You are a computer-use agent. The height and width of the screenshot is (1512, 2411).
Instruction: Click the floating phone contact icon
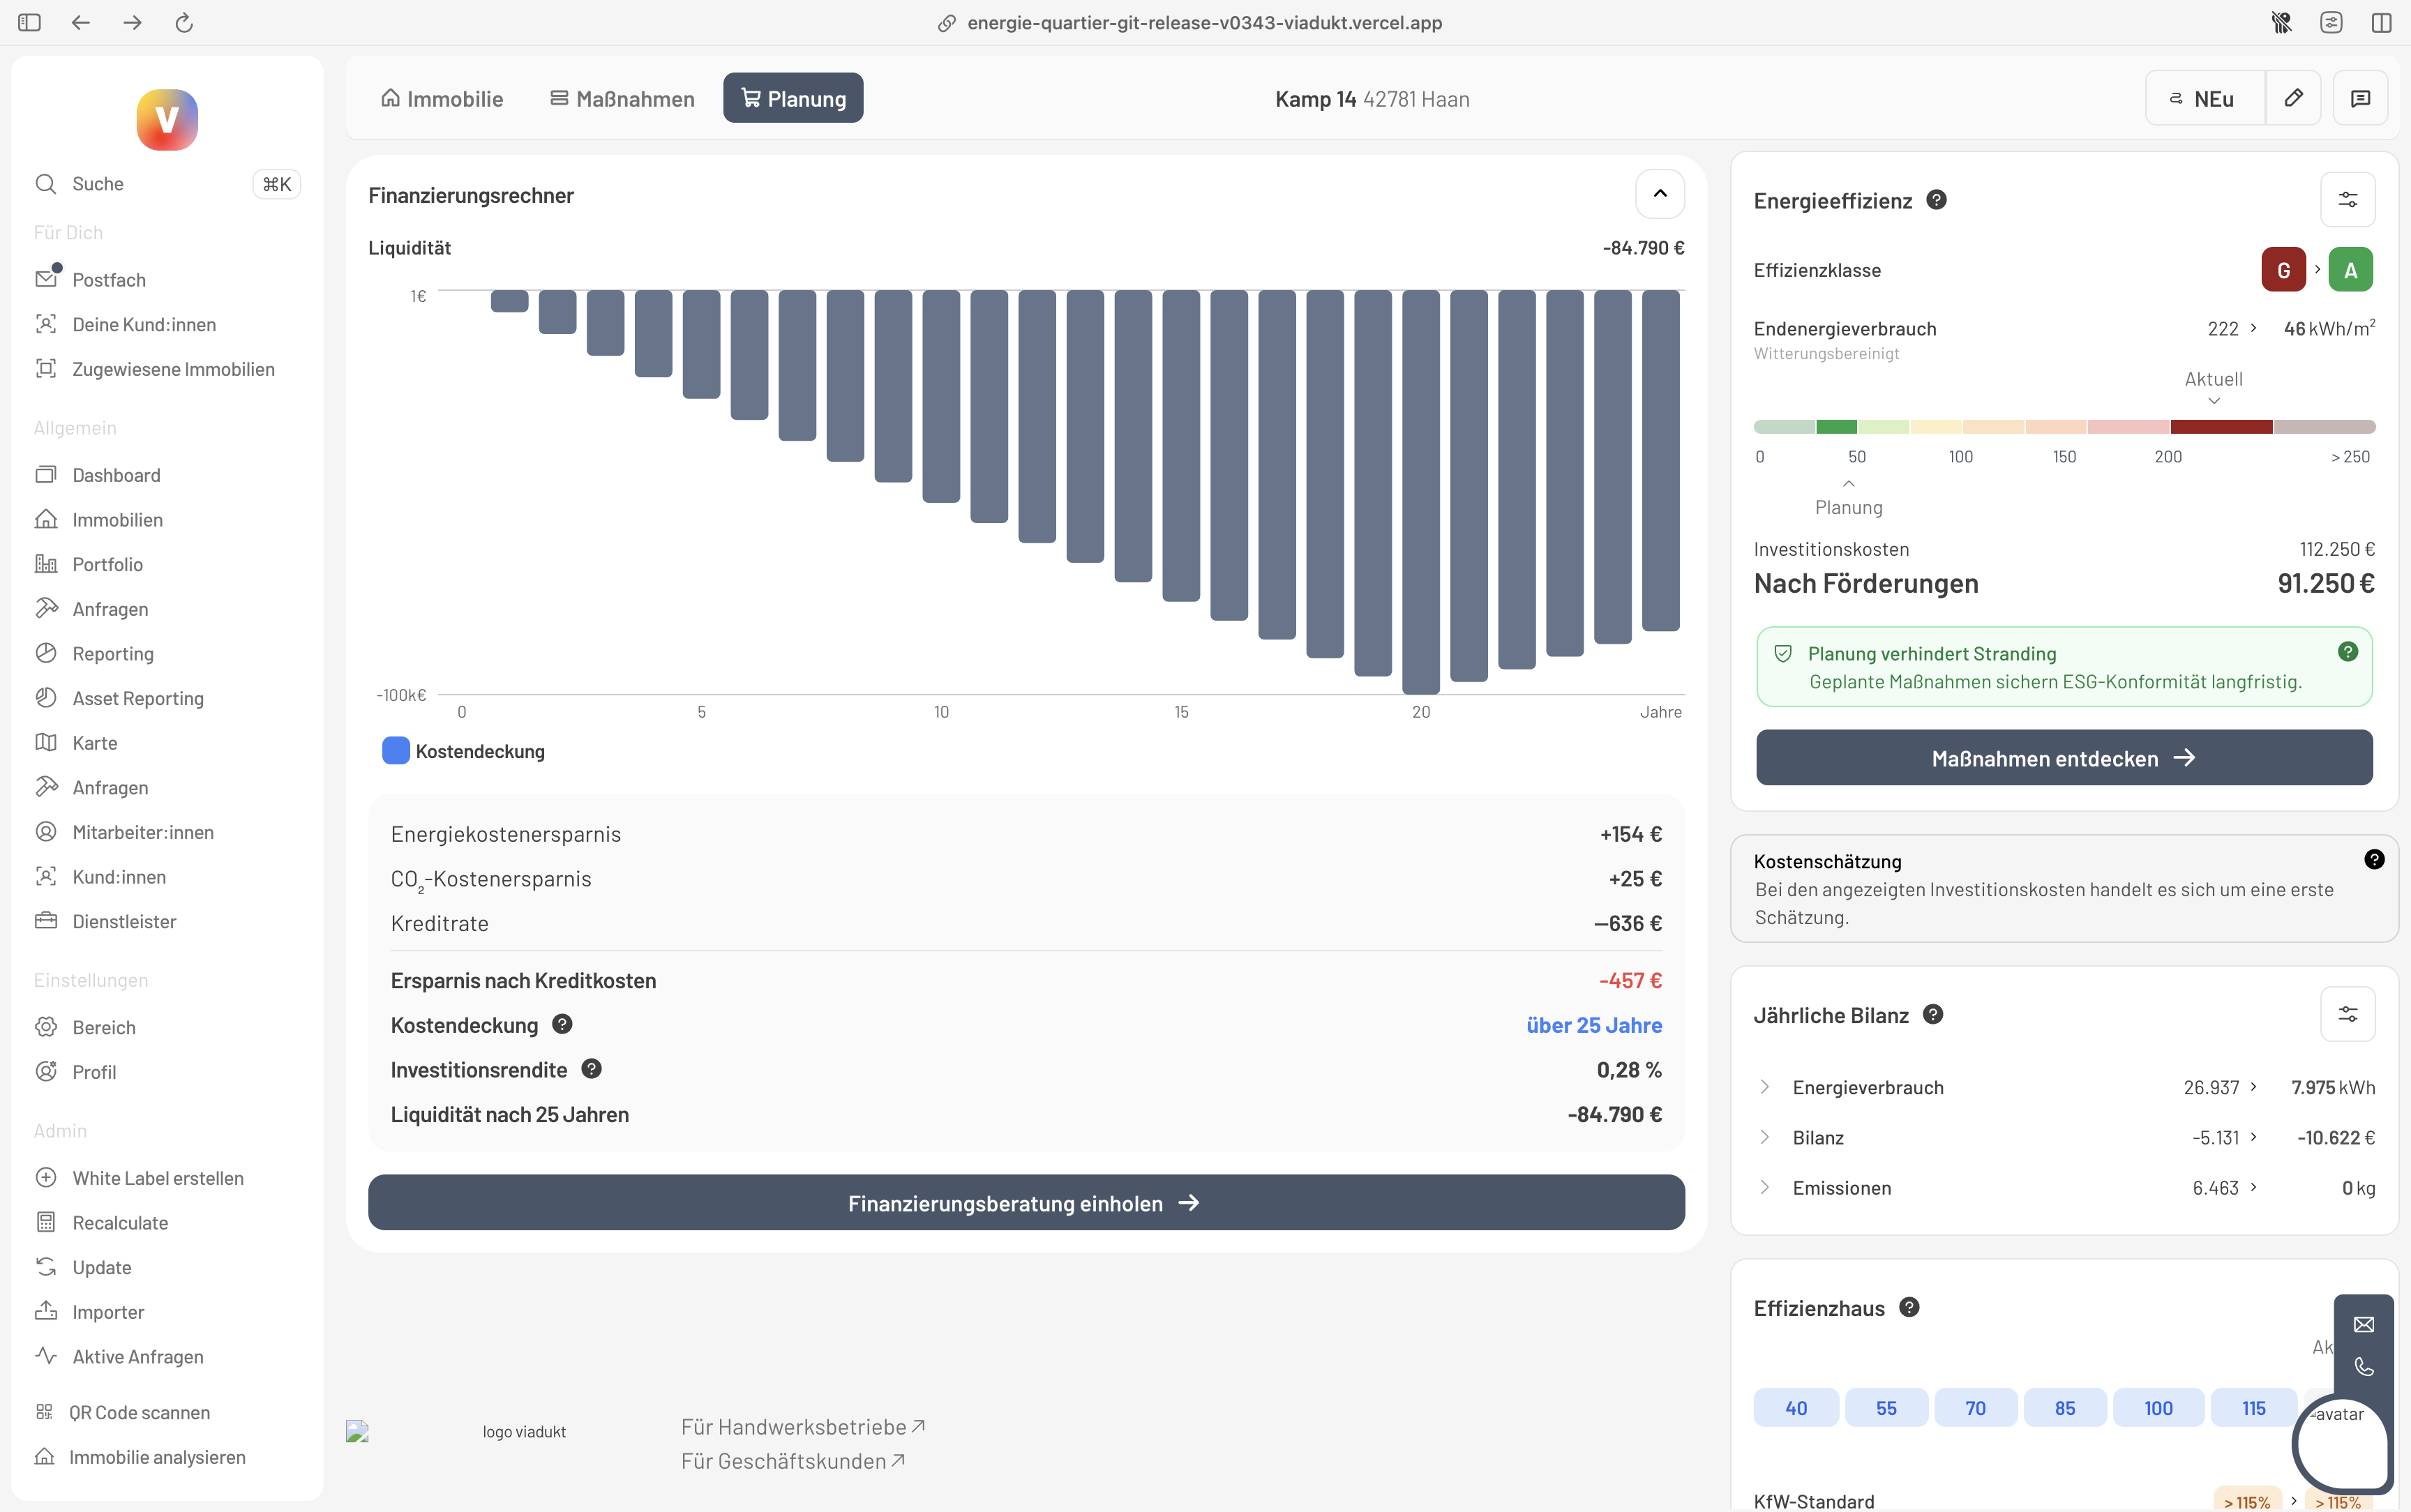tap(2363, 1367)
